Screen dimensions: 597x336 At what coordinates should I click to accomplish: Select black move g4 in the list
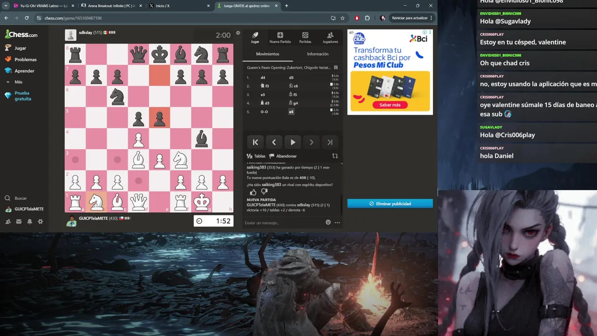pyautogui.click(x=293, y=103)
